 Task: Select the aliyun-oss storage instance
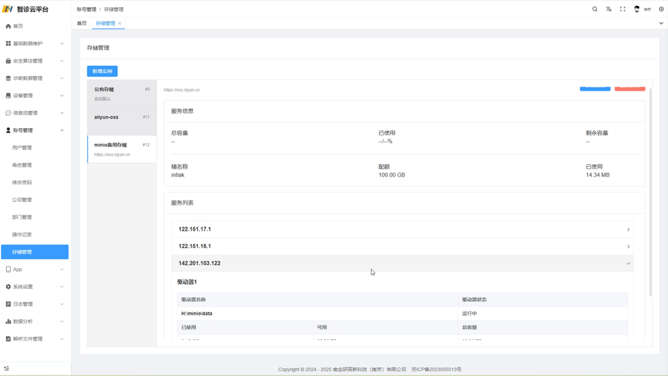122,117
